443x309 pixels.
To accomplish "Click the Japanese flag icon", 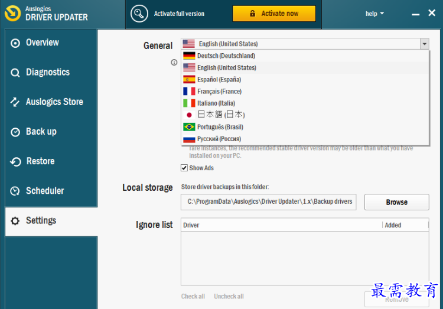I will tap(189, 115).
